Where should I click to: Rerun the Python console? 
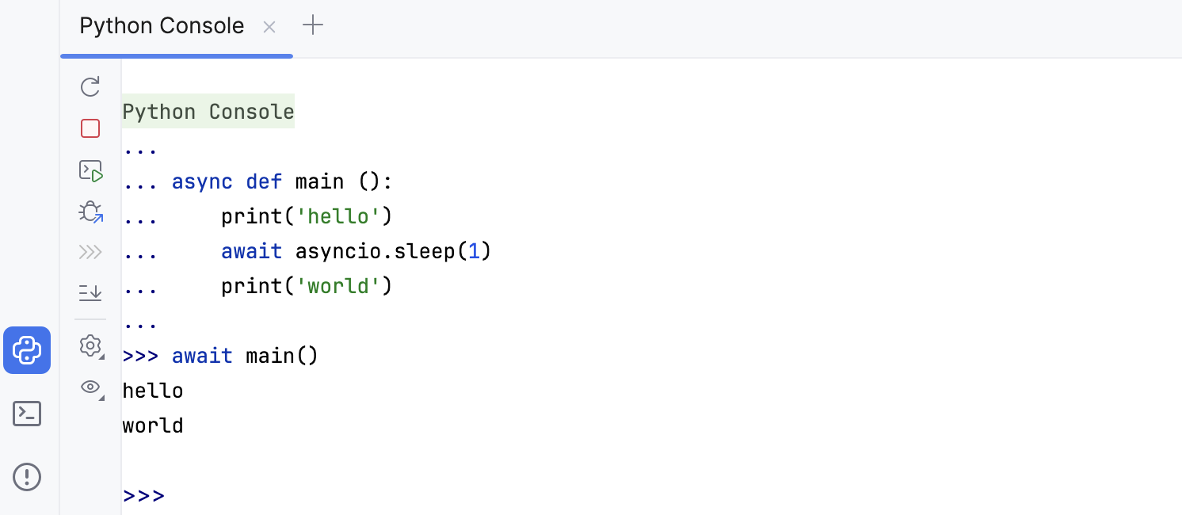pyautogui.click(x=90, y=87)
